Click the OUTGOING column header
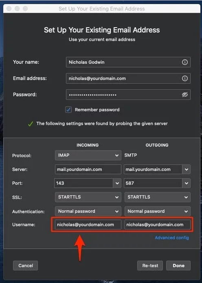This screenshot has width=202, height=283. coord(157,145)
